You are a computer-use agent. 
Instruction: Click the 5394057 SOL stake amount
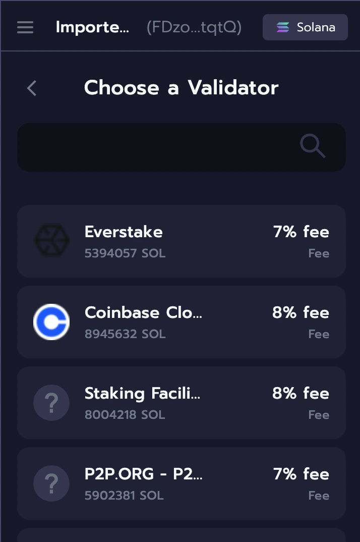[x=125, y=253]
